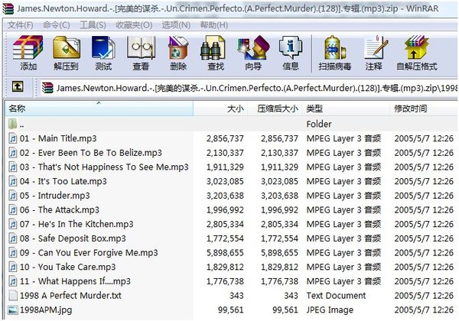Image resolution: width=459 pixels, height=321 pixels.
Task: Click the music icon for 05 - Intruder.mp3
Action: (x=13, y=196)
